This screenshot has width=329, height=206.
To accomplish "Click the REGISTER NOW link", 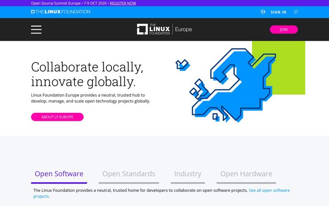I will (x=123, y=3).
